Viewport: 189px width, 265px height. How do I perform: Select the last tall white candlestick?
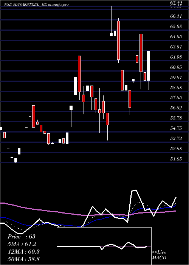click(x=149, y=66)
